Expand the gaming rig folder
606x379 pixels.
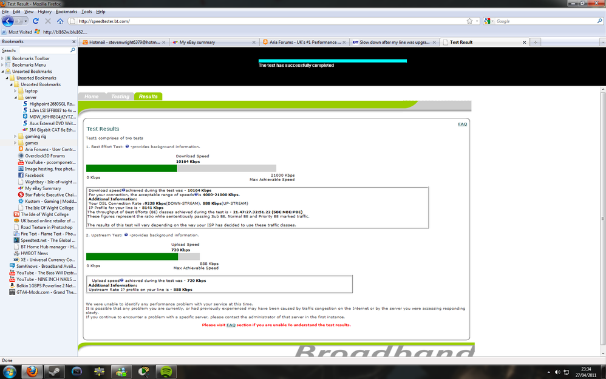15,137
